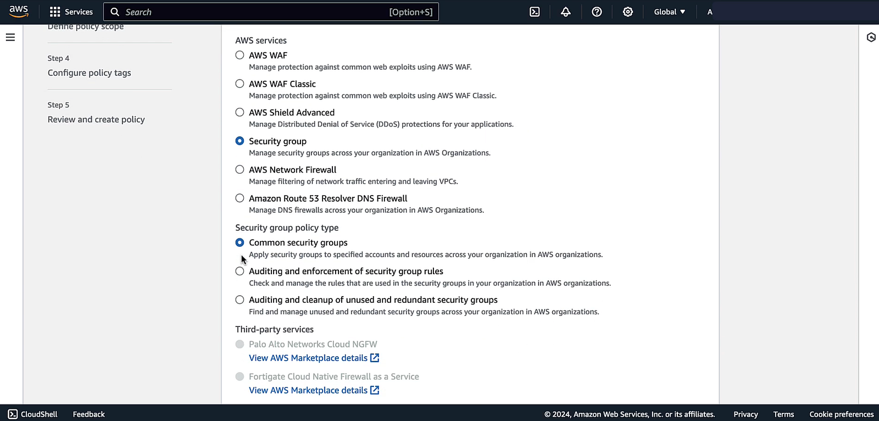Launch CloudShell from top toolbar icon
The height and width of the screenshot is (421, 879).
pos(535,12)
